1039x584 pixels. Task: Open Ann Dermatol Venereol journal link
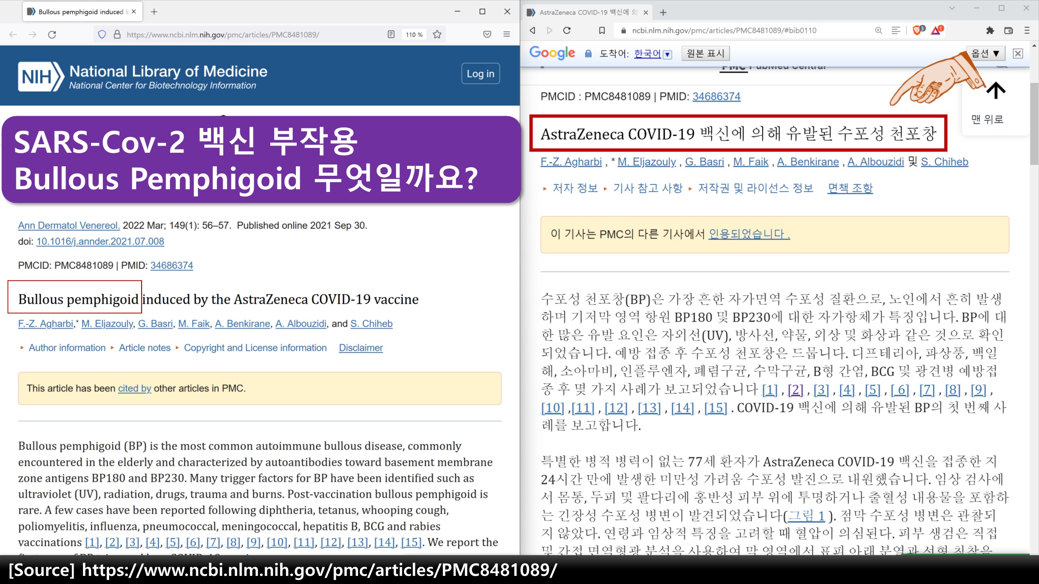pyautogui.click(x=69, y=225)
